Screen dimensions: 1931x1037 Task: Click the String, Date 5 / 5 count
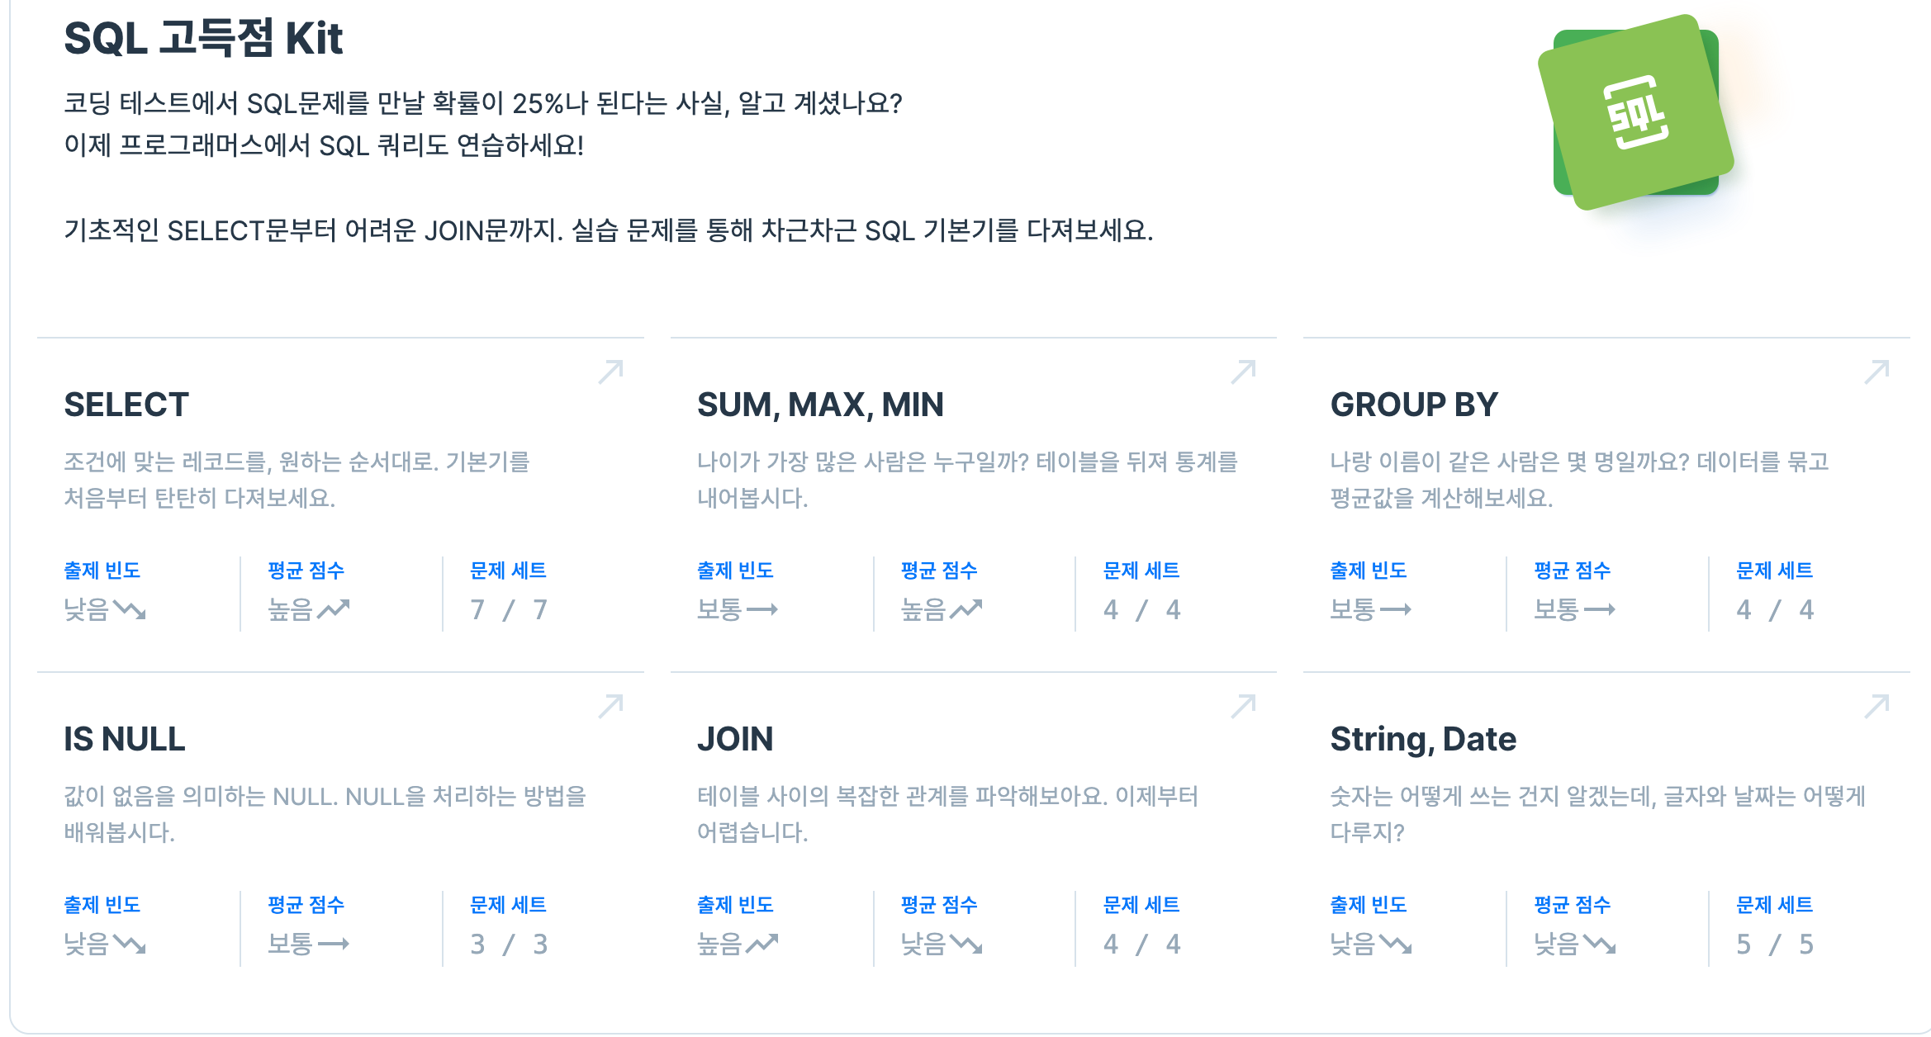(x=1774, y=944)
